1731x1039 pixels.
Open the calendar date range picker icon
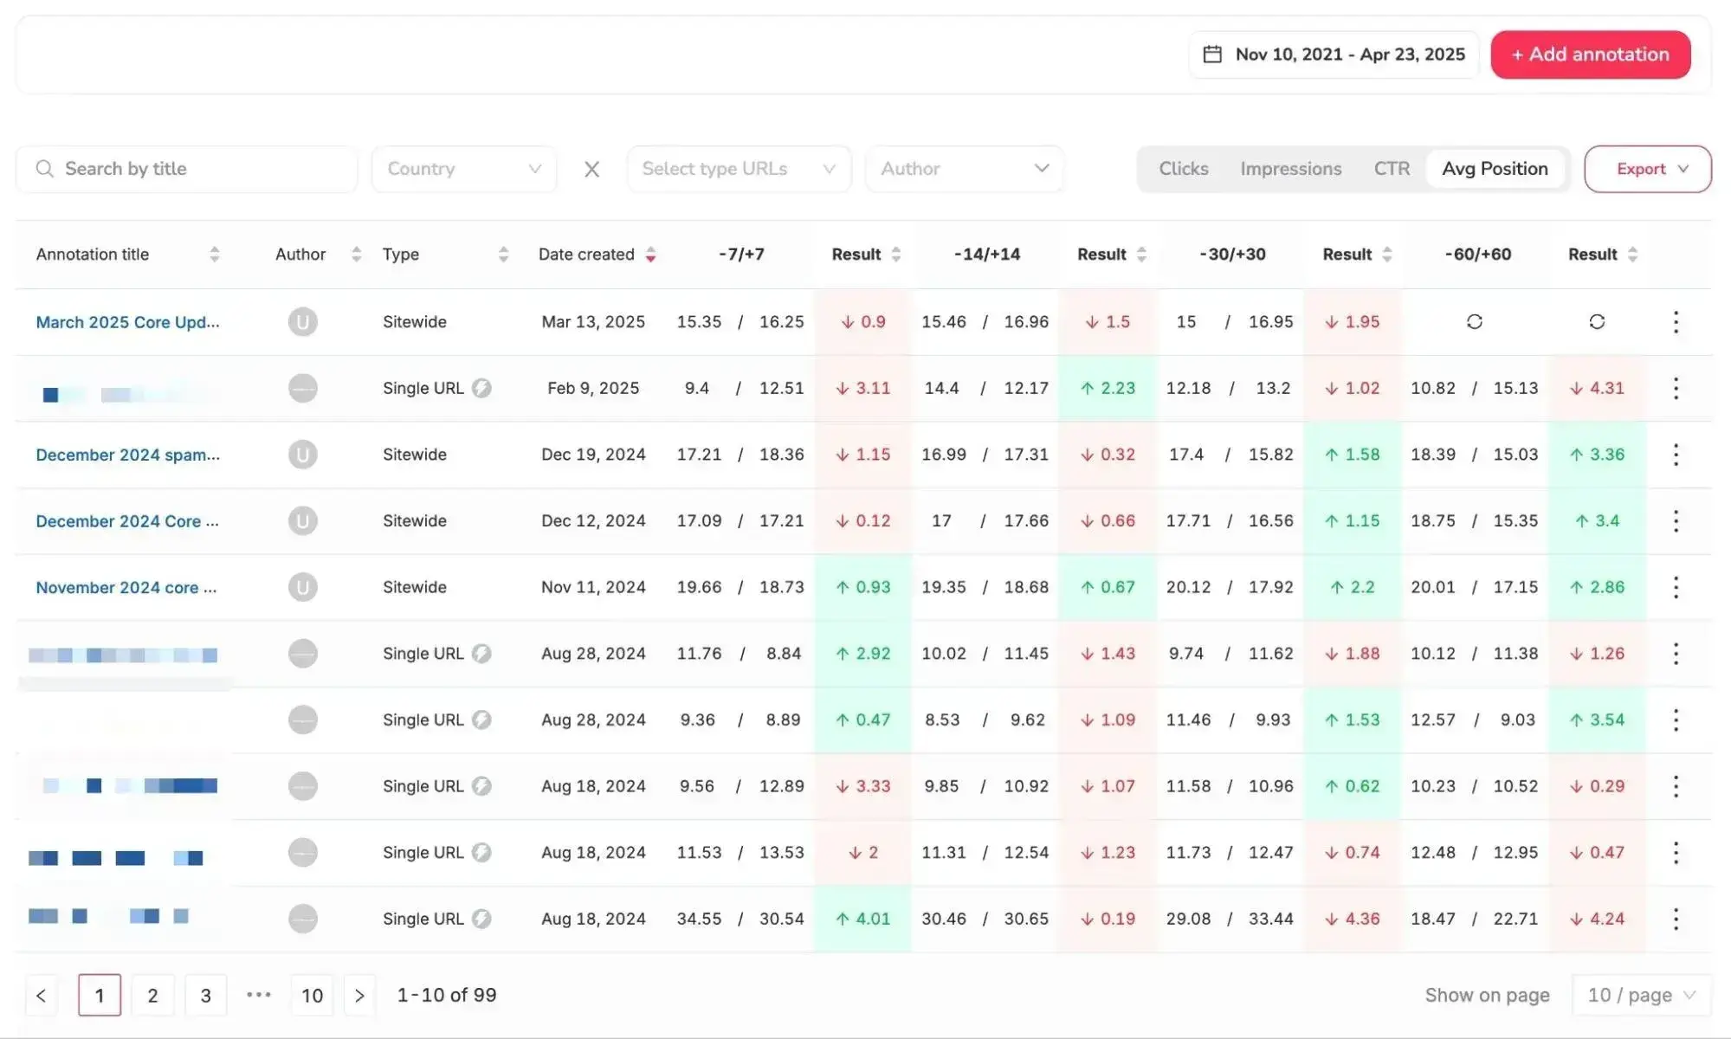click(x=1211, y=54)
